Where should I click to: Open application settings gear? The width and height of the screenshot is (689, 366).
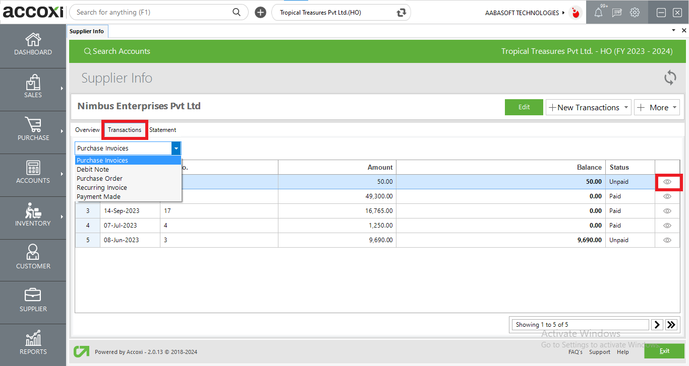click(635, 12)
